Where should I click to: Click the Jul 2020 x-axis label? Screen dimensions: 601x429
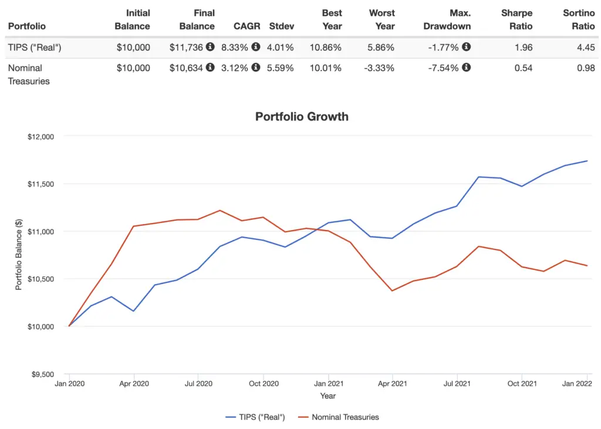coord(198,384)
